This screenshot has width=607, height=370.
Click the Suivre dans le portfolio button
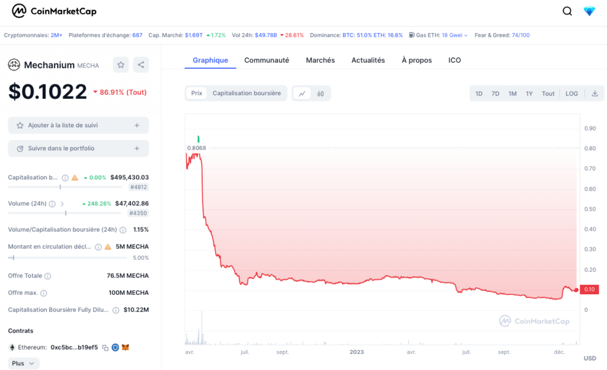click(78, 148)
